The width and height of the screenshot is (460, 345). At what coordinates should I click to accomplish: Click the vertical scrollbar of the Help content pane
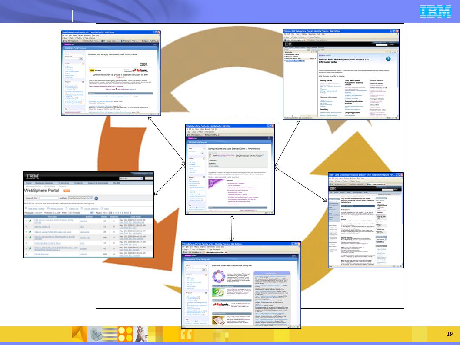click(x=397, y=84)
